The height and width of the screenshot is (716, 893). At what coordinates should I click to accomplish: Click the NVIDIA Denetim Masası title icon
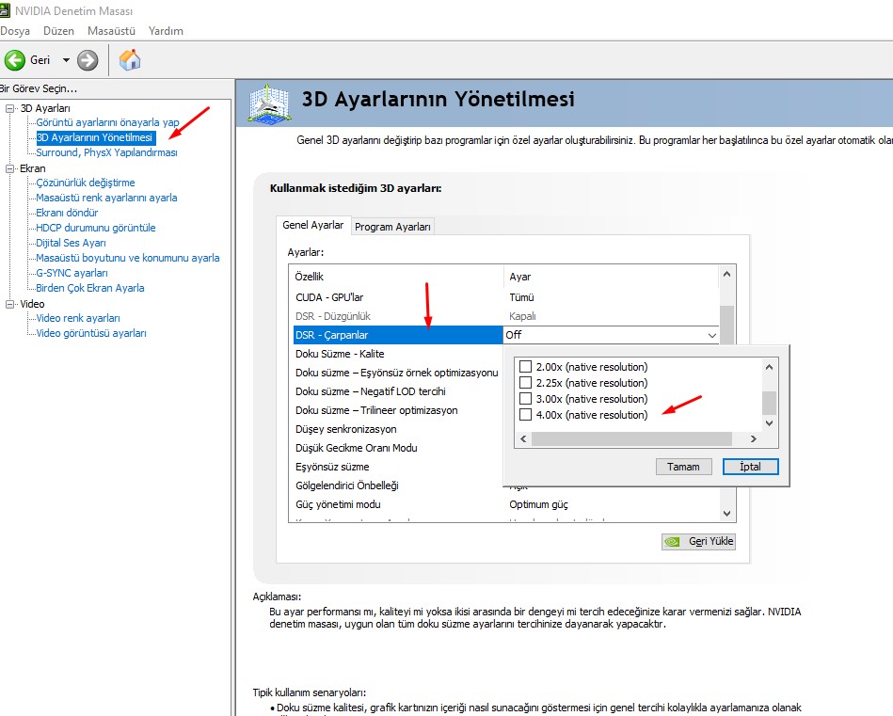(5, 10)
